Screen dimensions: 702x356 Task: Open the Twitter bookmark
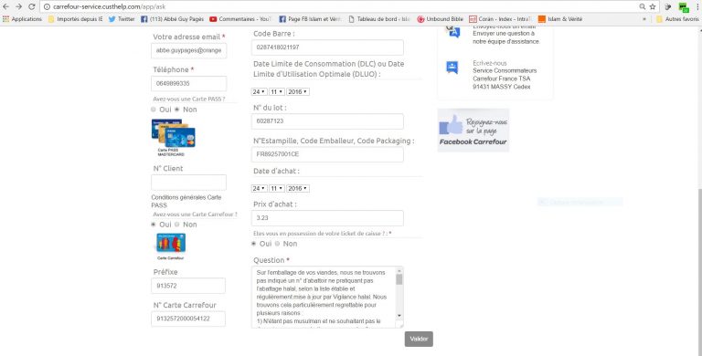pyautogui.click(x=122, y=19)
